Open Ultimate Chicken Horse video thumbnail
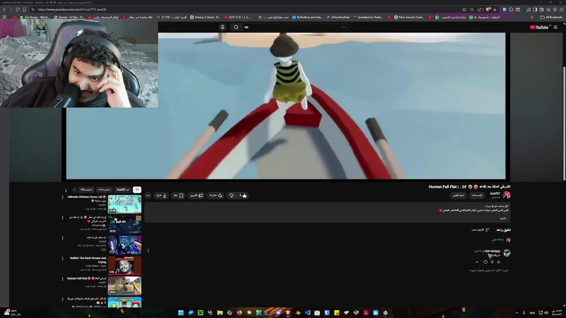This screenshot has width=566, height=318. point(125,204)
